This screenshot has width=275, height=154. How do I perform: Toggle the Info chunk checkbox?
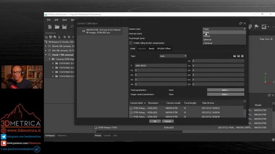49,50
